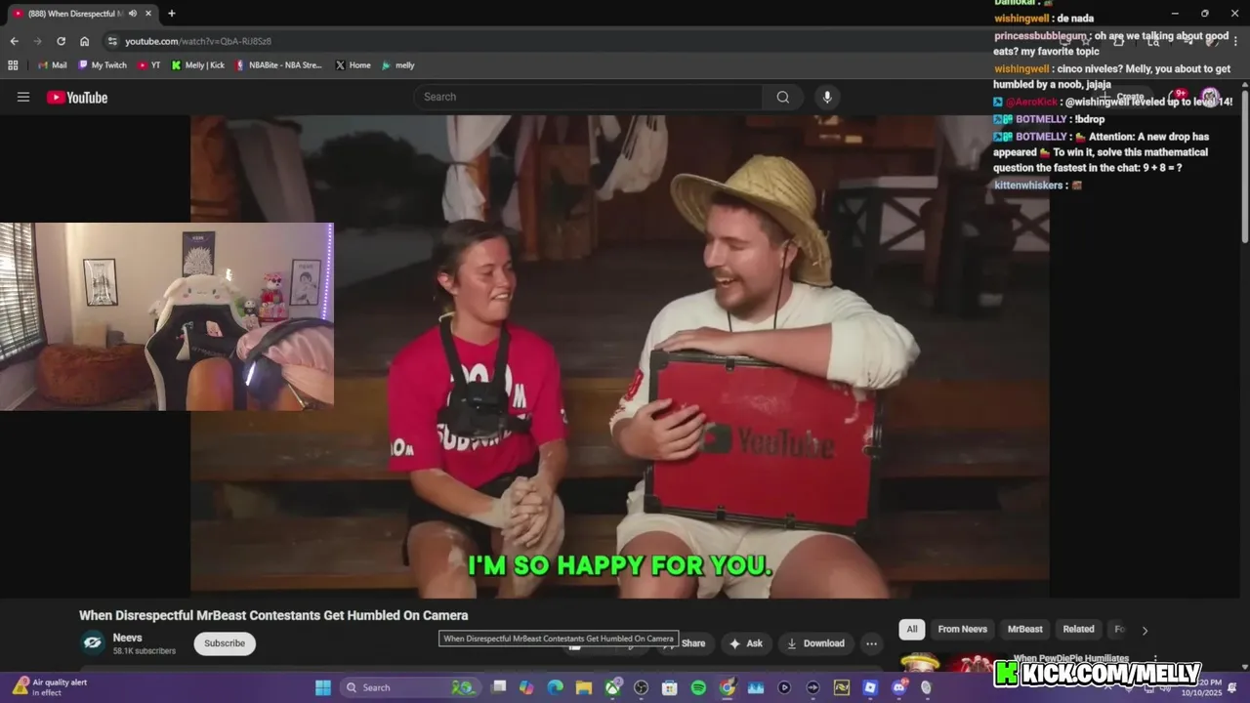Open more actions three-dot menu under video
The height and width of the screenshot is (703, 1250).
point(871,643)
